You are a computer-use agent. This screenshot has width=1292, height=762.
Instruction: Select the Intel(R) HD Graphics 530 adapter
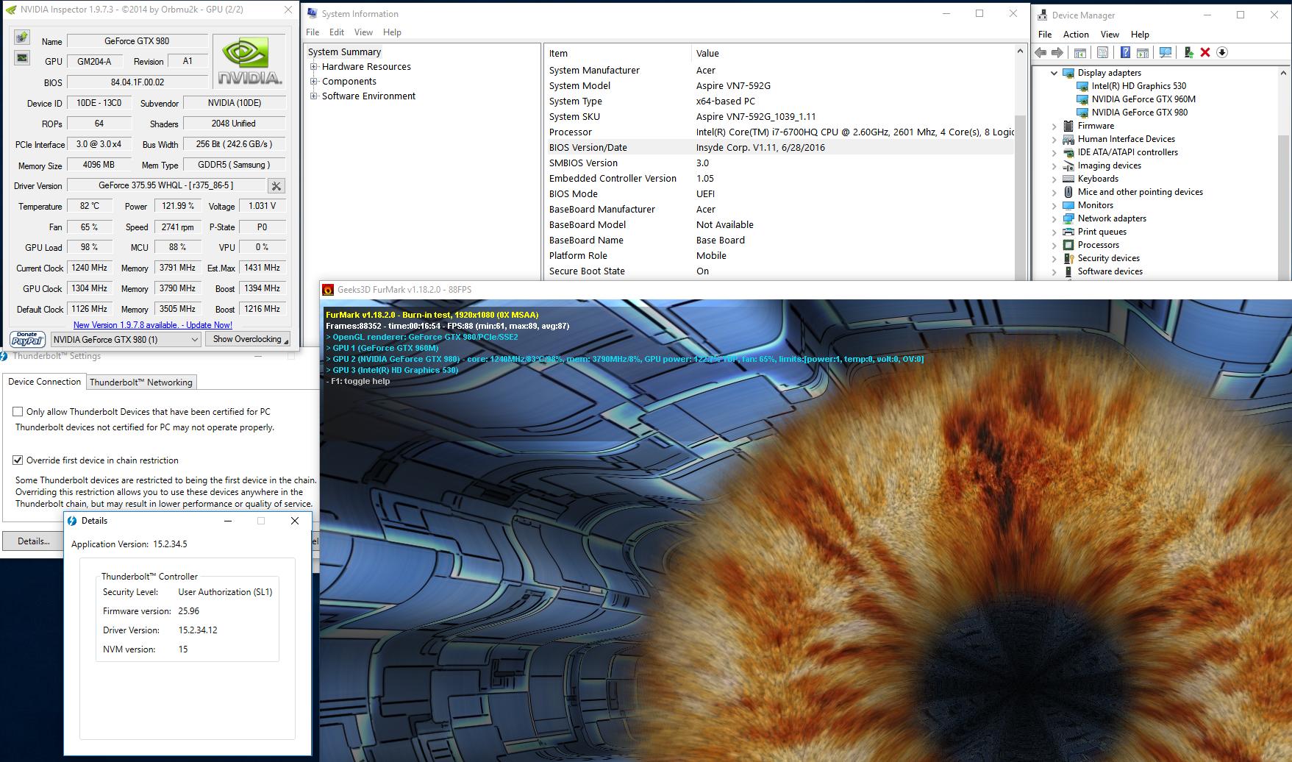[x=1138, y=86]
